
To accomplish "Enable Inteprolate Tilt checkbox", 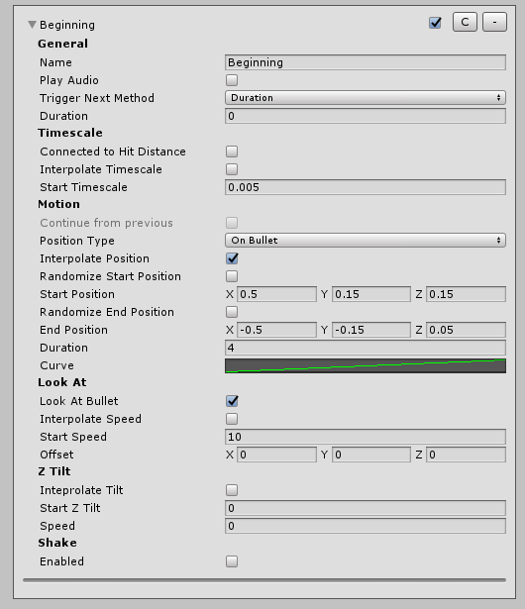I will pyautogui.click(x=232, y=490).
